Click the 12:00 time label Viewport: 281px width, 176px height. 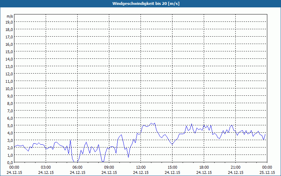(x=141, y=168)
